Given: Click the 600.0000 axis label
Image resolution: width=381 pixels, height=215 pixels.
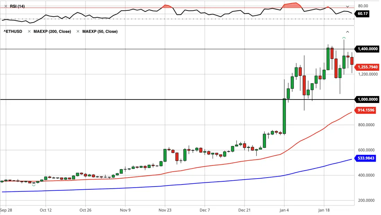Looking at the screenshot, I should pos(366,150).
